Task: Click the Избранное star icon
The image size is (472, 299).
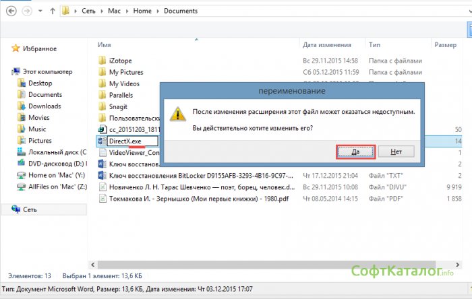Action: [16, 48]
